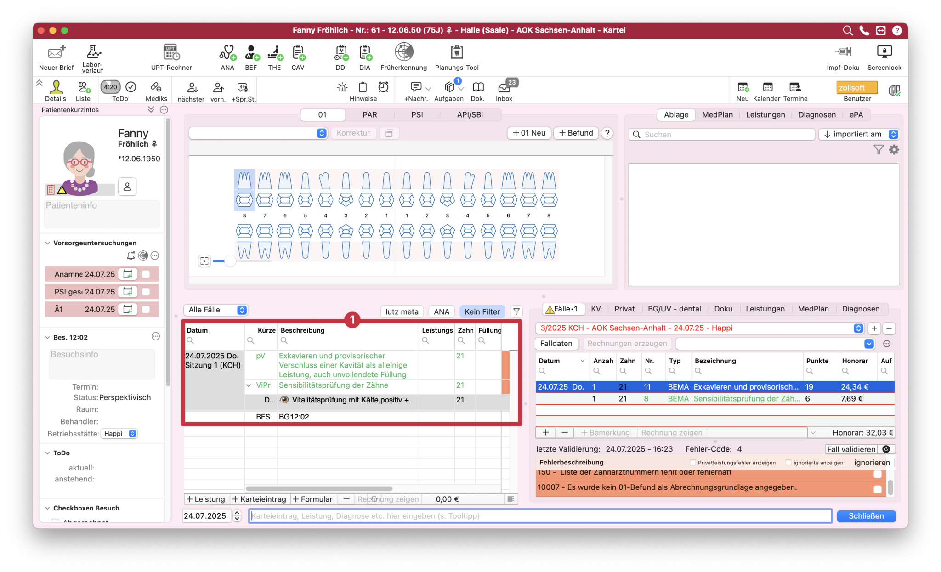Switch to PAR tab

point(370,115)
